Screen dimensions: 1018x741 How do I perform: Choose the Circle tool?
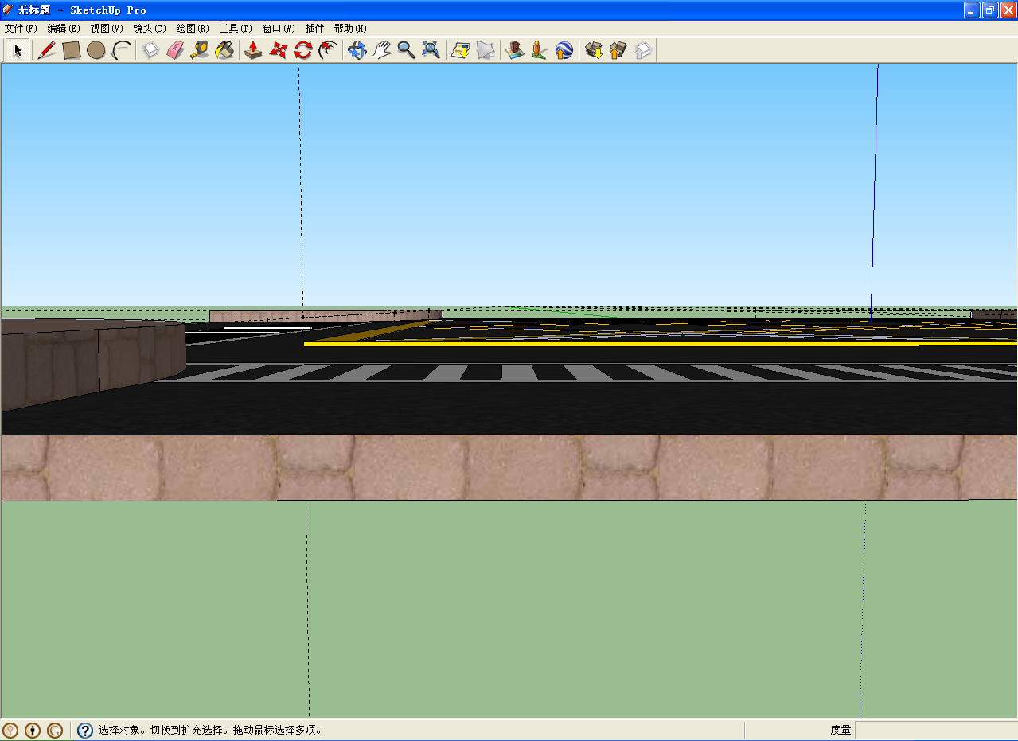click(x=96, y=50)
